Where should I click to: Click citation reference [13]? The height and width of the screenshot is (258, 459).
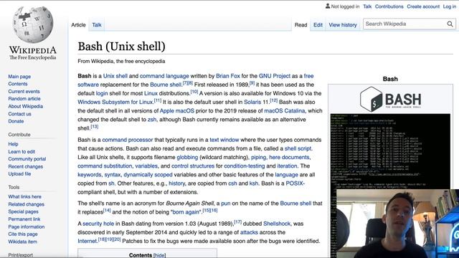coord(94,127)
